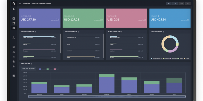Click Edit: Cost Overview - Sandbox breadcrumb
Image resolution: width=203 pixels, height=101 pixels.
point(42,4)
